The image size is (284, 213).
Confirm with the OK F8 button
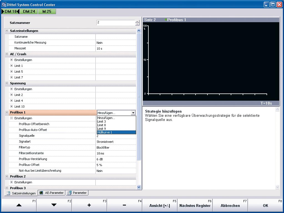click(265, 205)
